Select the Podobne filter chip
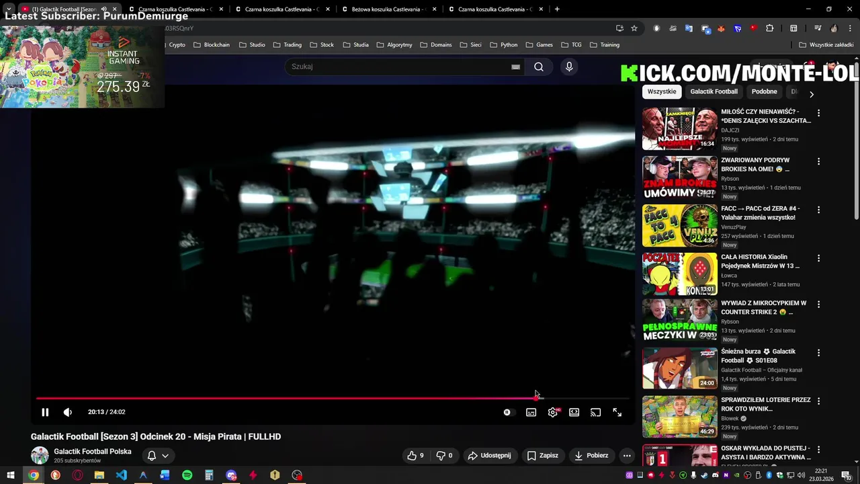The height and width of the screenshot is (484, 860). tap(764, 91)
